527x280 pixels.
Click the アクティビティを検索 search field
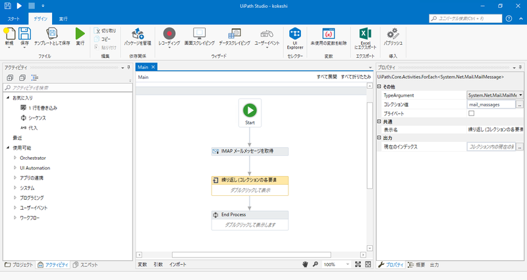coord(68,87)
